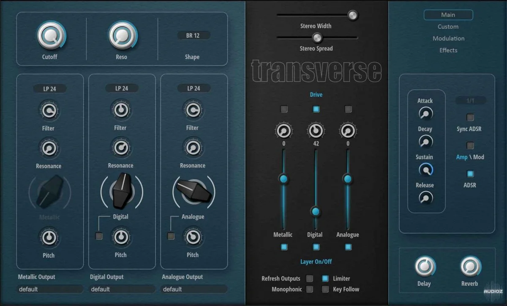Open Digital layer LP 24 filter type
This screenshot has width=507, height=306.
point(122,88)
